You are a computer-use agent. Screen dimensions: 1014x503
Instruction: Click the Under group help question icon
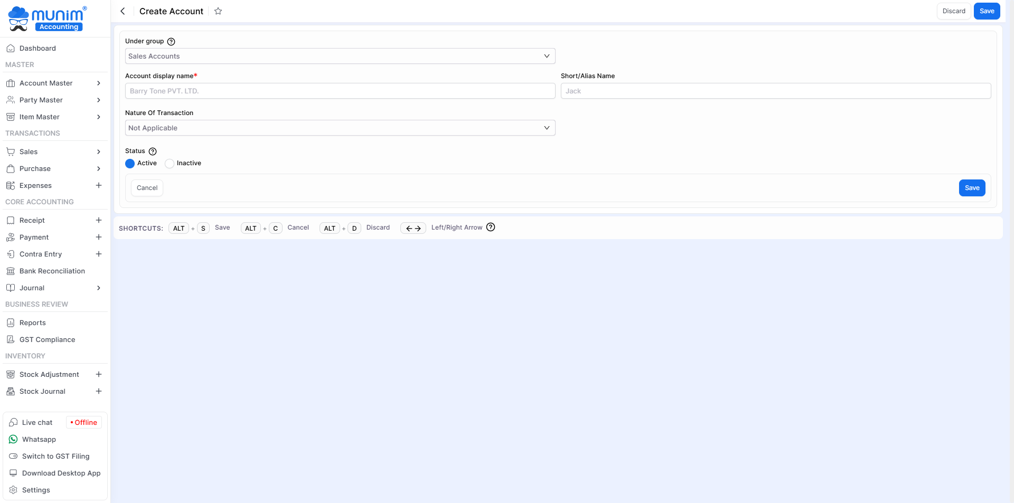click(x=171, y=42)
